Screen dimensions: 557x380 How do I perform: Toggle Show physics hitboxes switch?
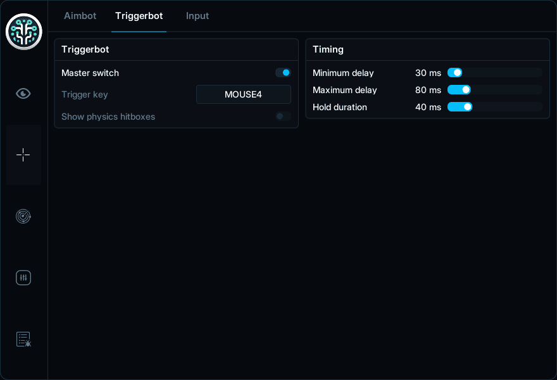click(283, 117)
